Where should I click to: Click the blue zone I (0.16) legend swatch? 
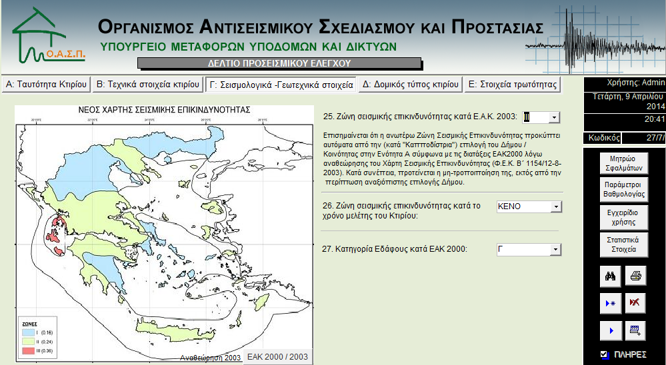coord(28,332)
